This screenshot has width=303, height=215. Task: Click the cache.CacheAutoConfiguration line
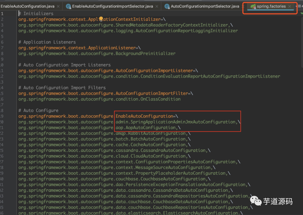coord(105,145)
